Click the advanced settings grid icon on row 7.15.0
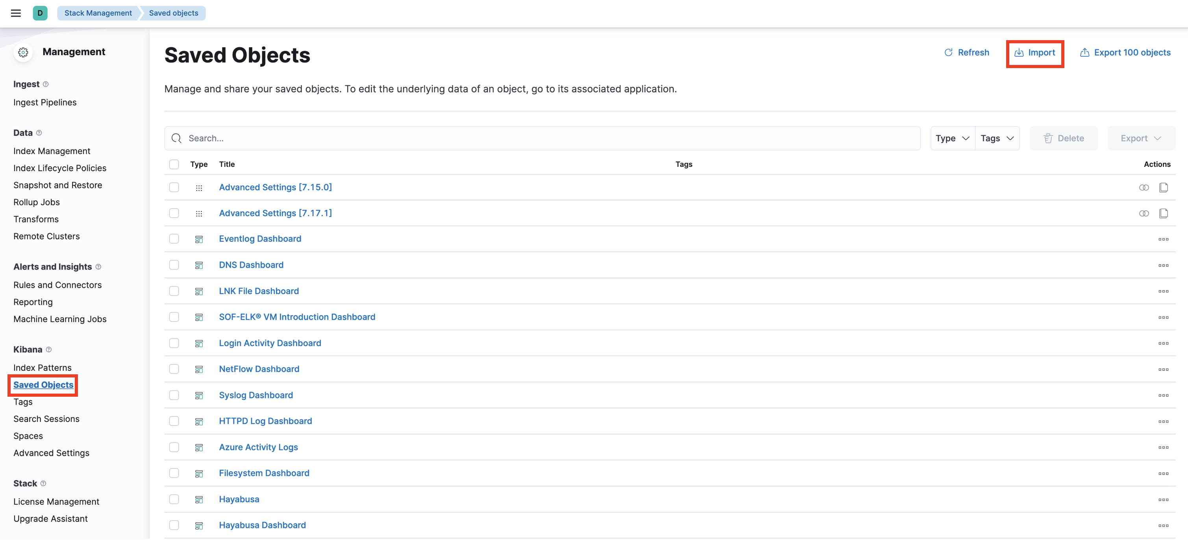 (x=199, y=188)
